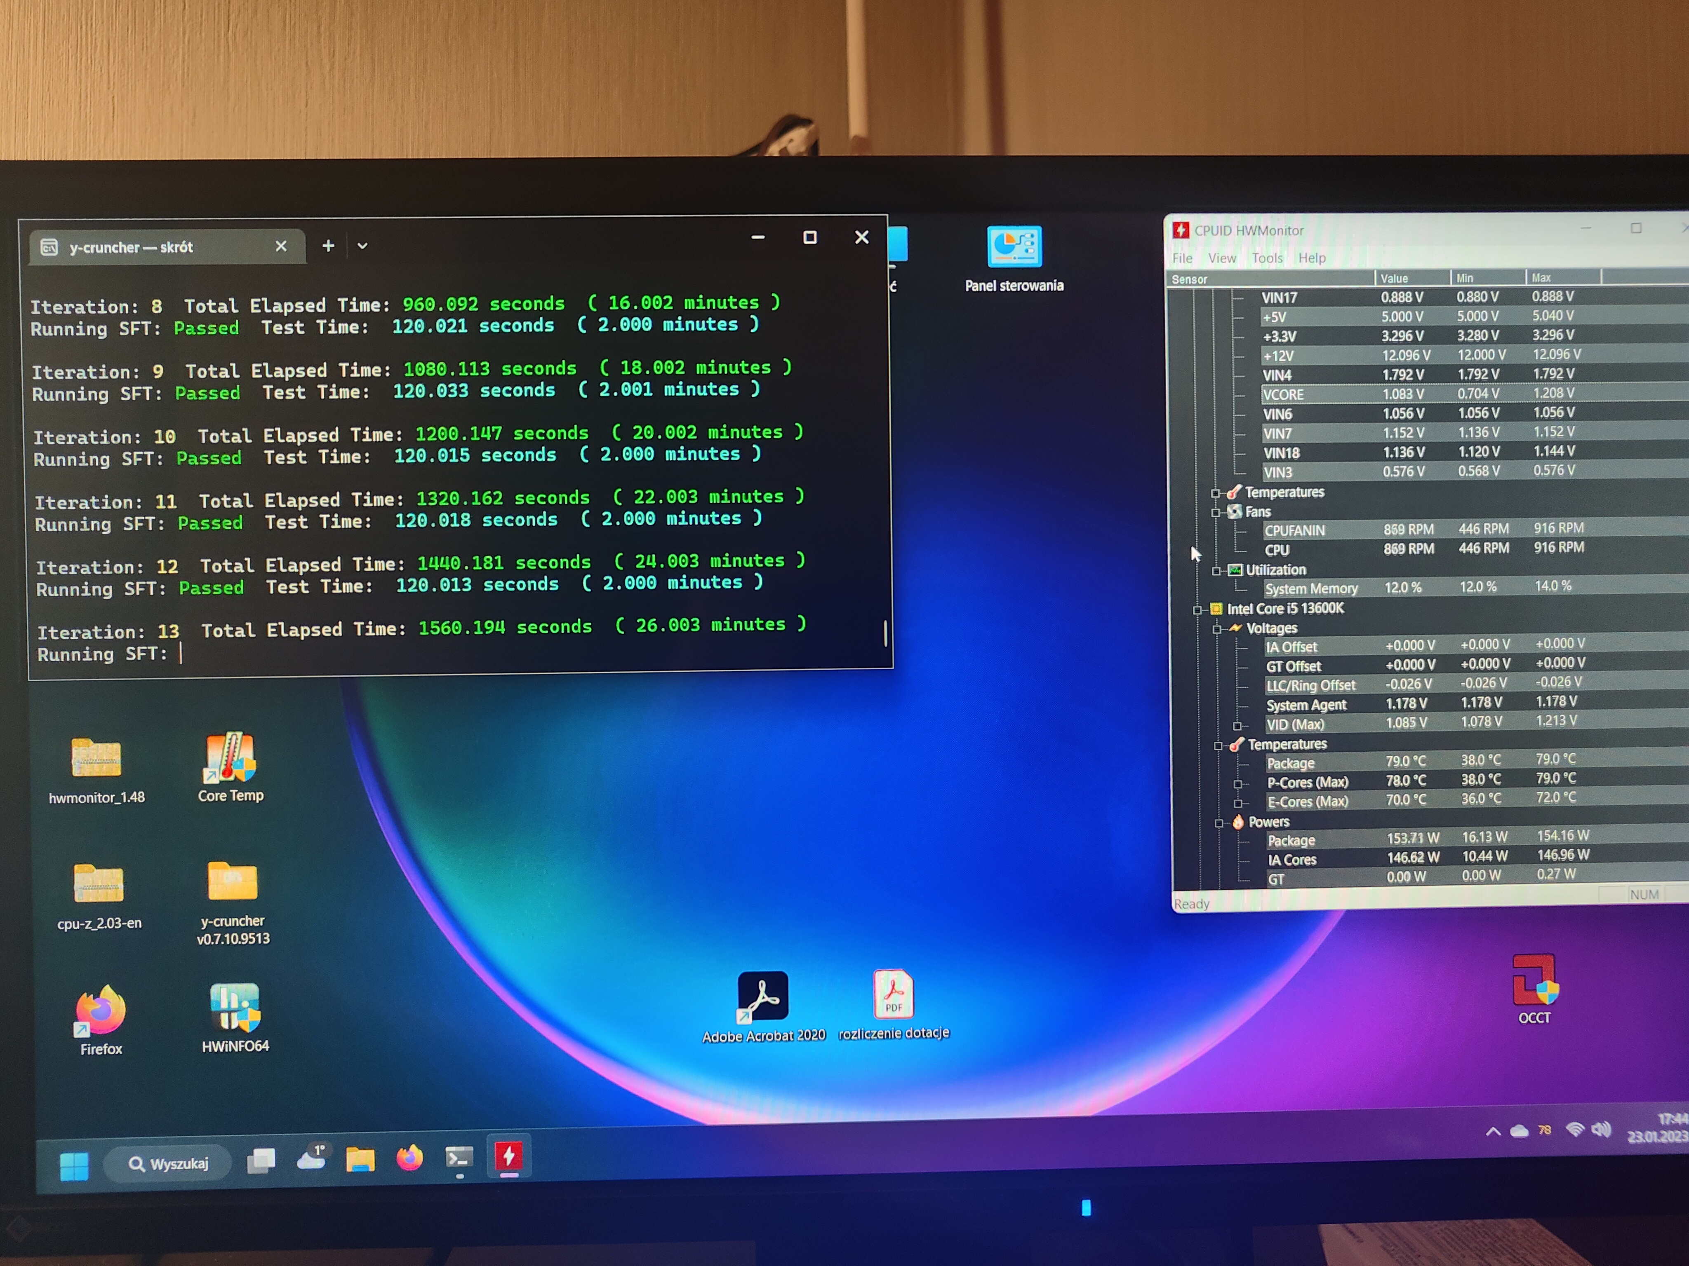Screen dimensions: 1689x1266
Task: Launch OCCT desktop shortcut
Action: (x=1535, y=989)
